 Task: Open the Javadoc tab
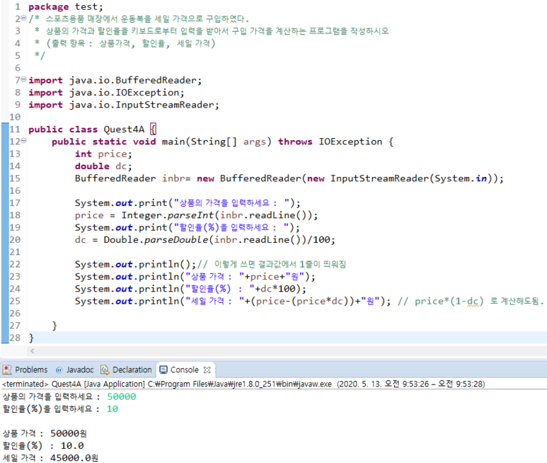click(x=80, y=370)
